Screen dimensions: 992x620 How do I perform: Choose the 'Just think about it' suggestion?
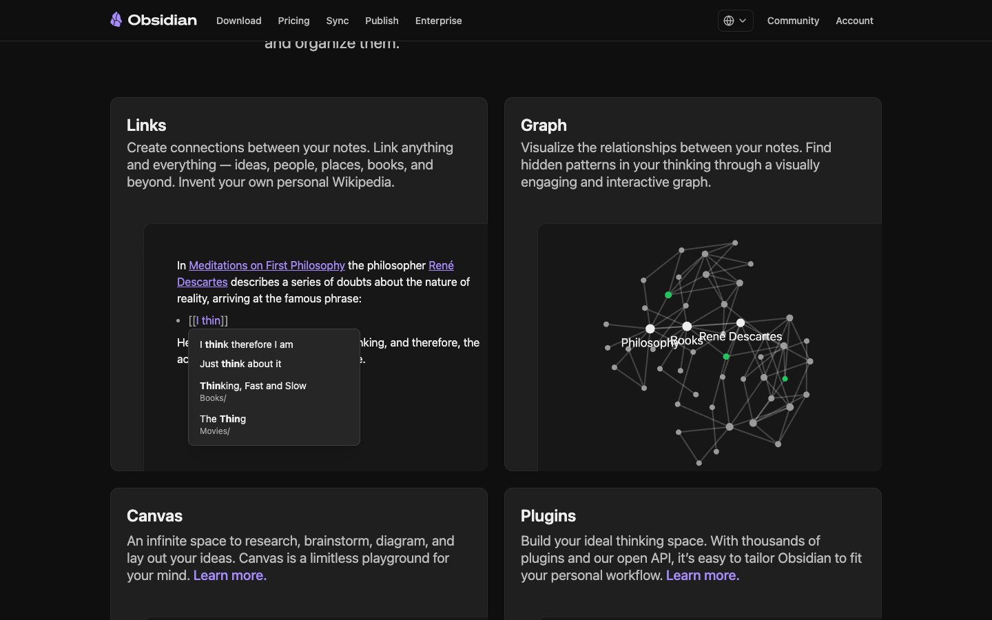tap(240, 364)
